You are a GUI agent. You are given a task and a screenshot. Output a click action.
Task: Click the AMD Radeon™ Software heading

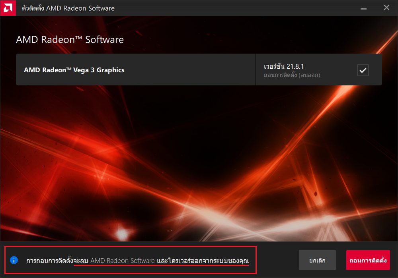[70, 40]
